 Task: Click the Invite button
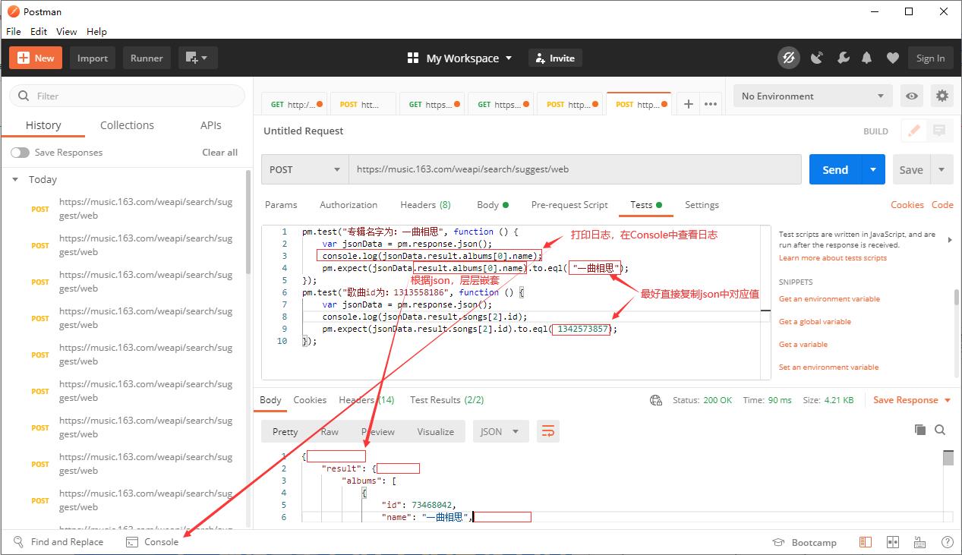click(x=554, y=58)
